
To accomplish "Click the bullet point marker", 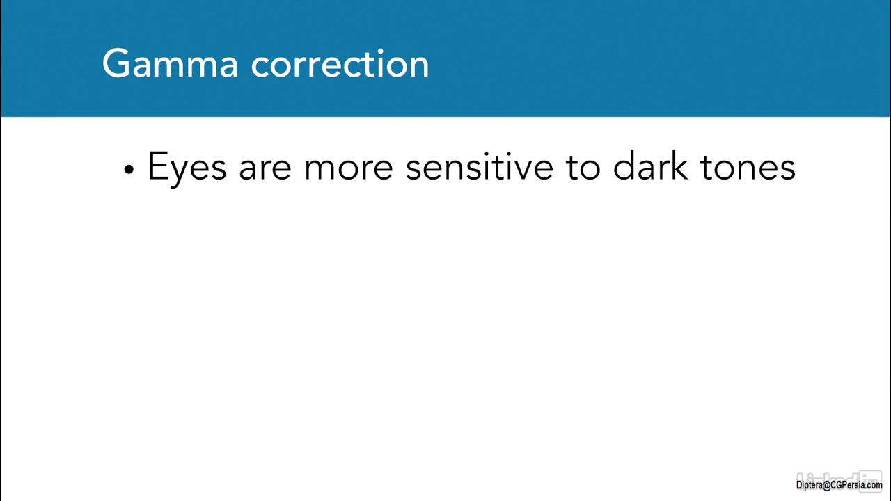I will coord(128,170).
